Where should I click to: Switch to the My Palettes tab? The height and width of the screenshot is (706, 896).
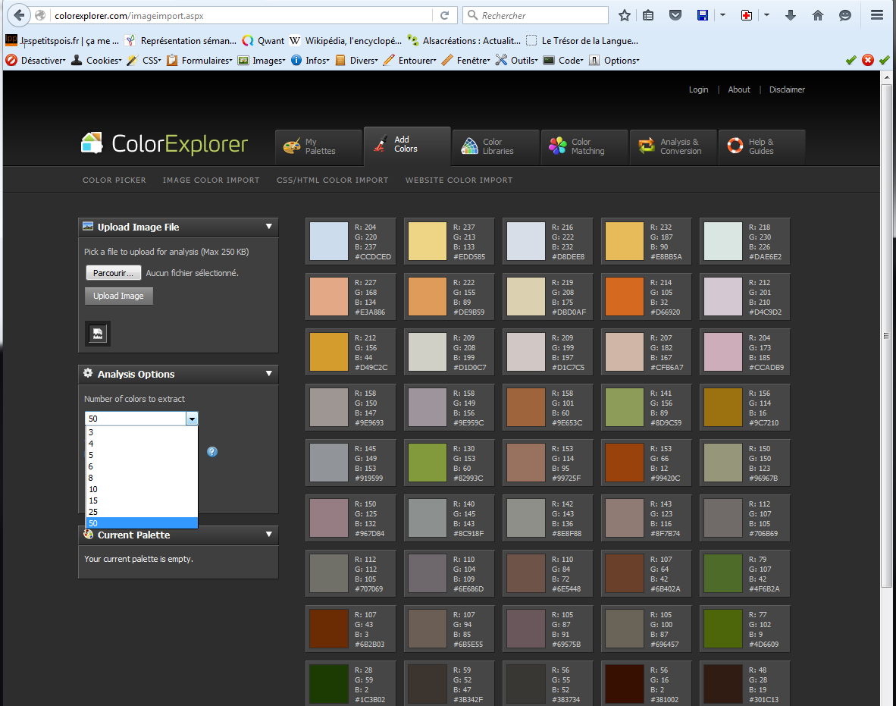click(318, 146)
